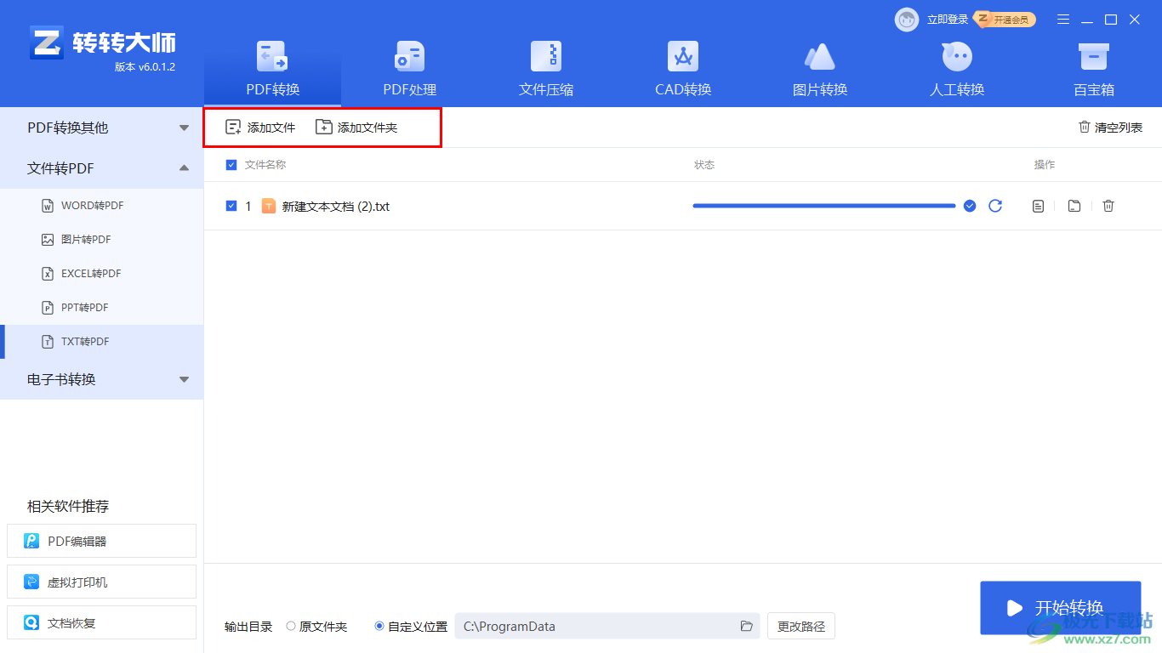Click file name 新建文本文档 (2).txt
Viewport: 1162px width, 653px height.
336,206
